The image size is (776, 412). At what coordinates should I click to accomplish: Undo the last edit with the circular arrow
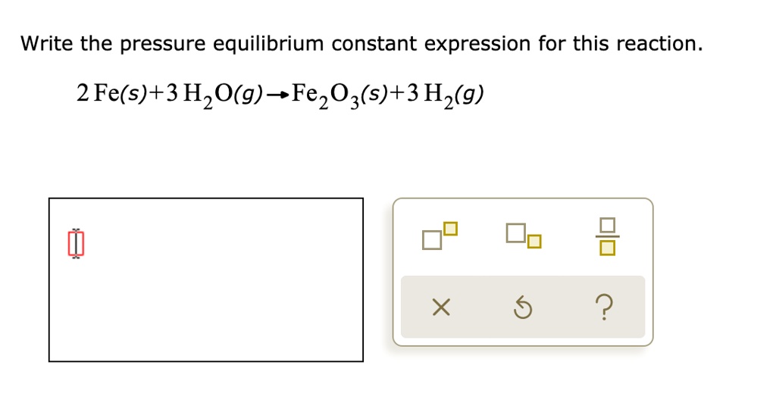(523, 307)
